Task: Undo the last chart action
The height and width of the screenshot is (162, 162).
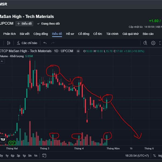Action: click(45, 43)
